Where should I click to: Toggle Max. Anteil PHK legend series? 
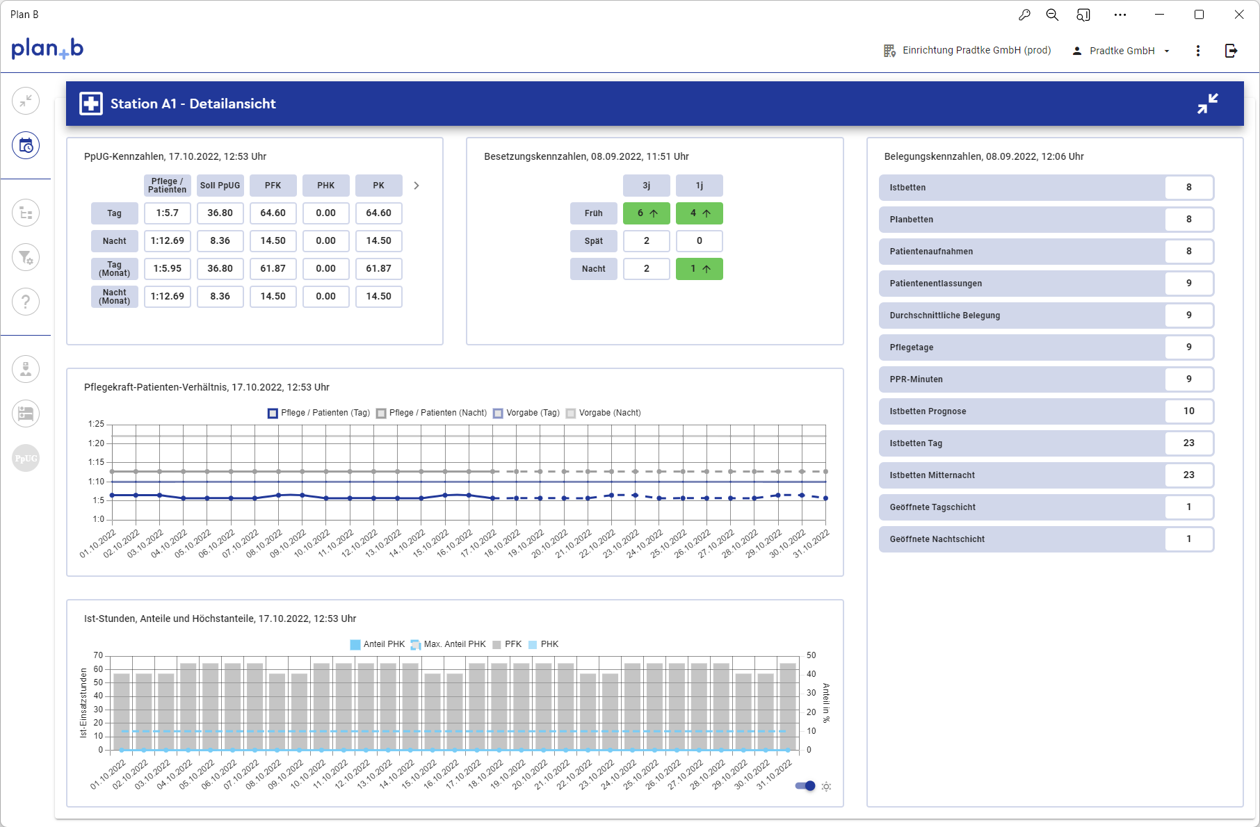tap(449, 644)
